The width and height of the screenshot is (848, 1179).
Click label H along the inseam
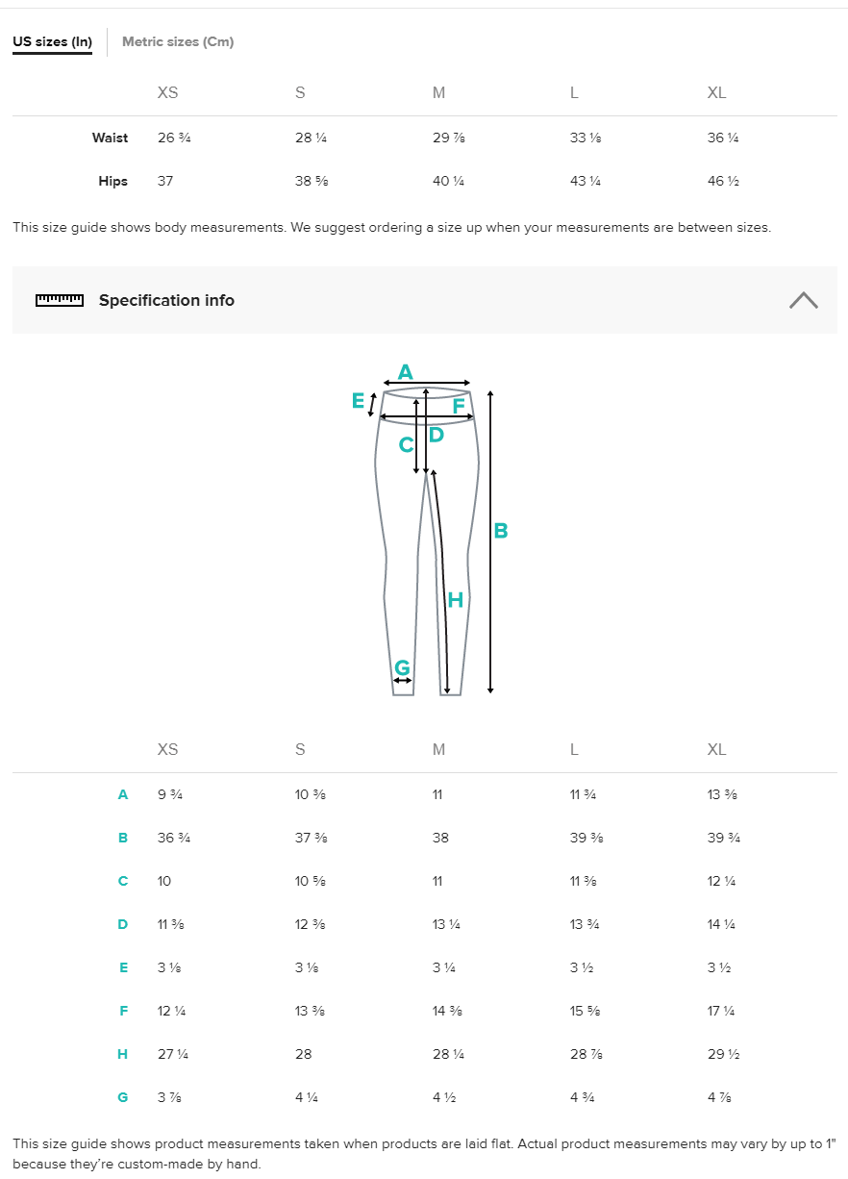coord(456,600)
